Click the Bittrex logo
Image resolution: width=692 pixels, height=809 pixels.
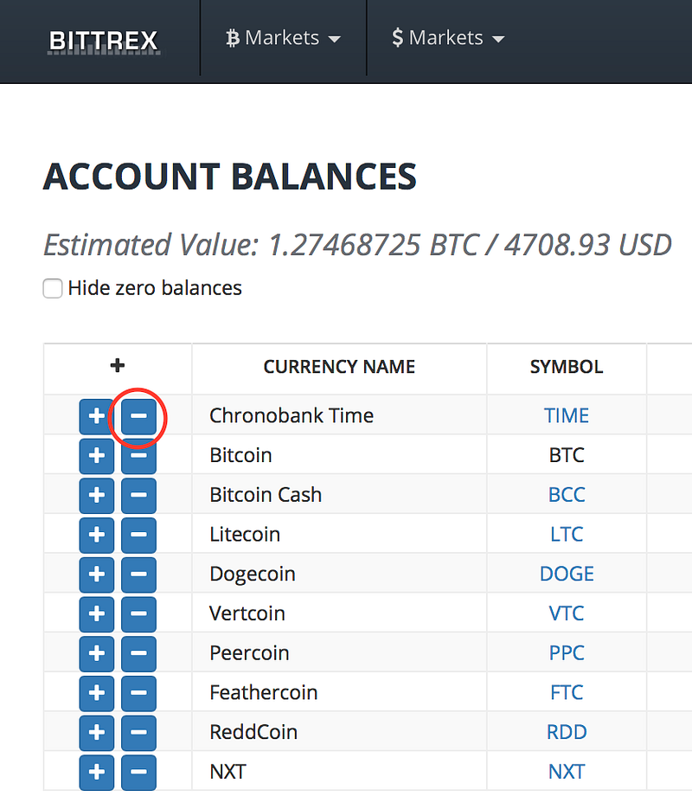(103, 41)
